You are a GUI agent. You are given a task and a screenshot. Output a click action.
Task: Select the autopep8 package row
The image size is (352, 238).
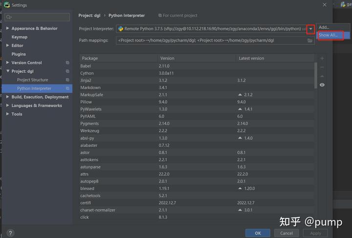[x=197, y=181]
